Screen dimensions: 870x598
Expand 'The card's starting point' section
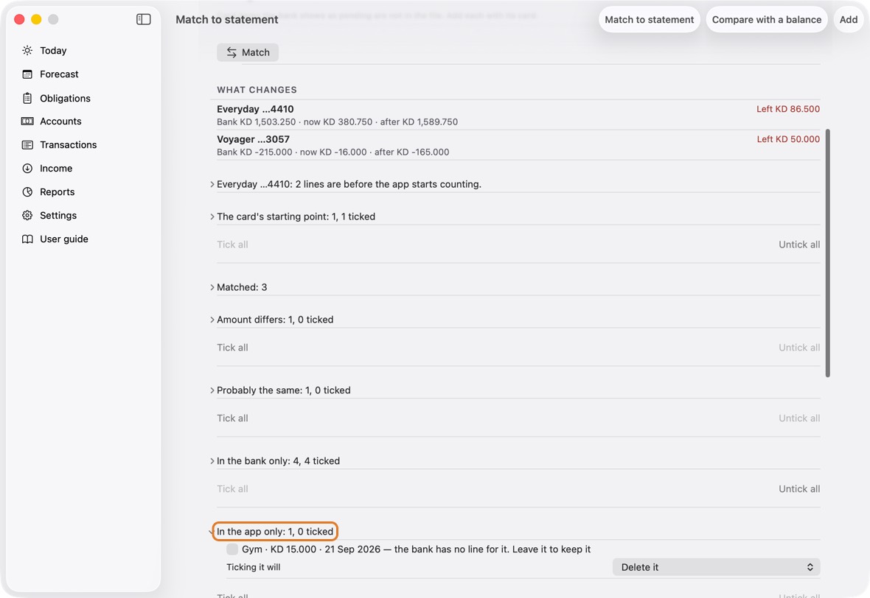click(x=212, y=216)
